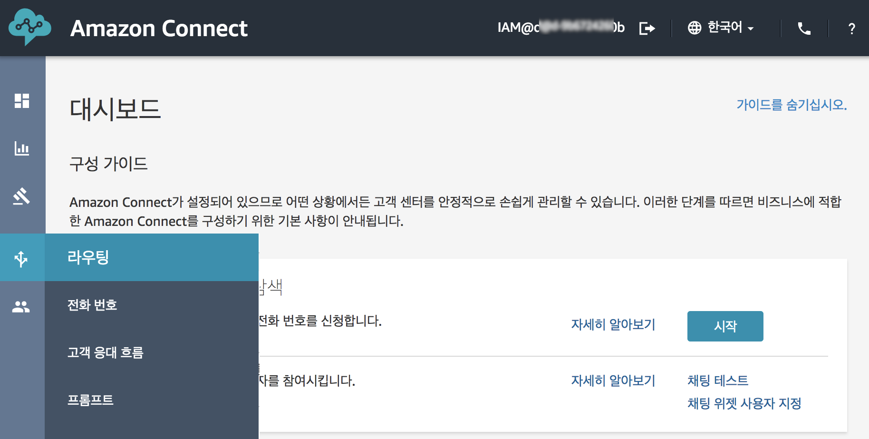Open the metrics bar chart sidebar icon

22,148
